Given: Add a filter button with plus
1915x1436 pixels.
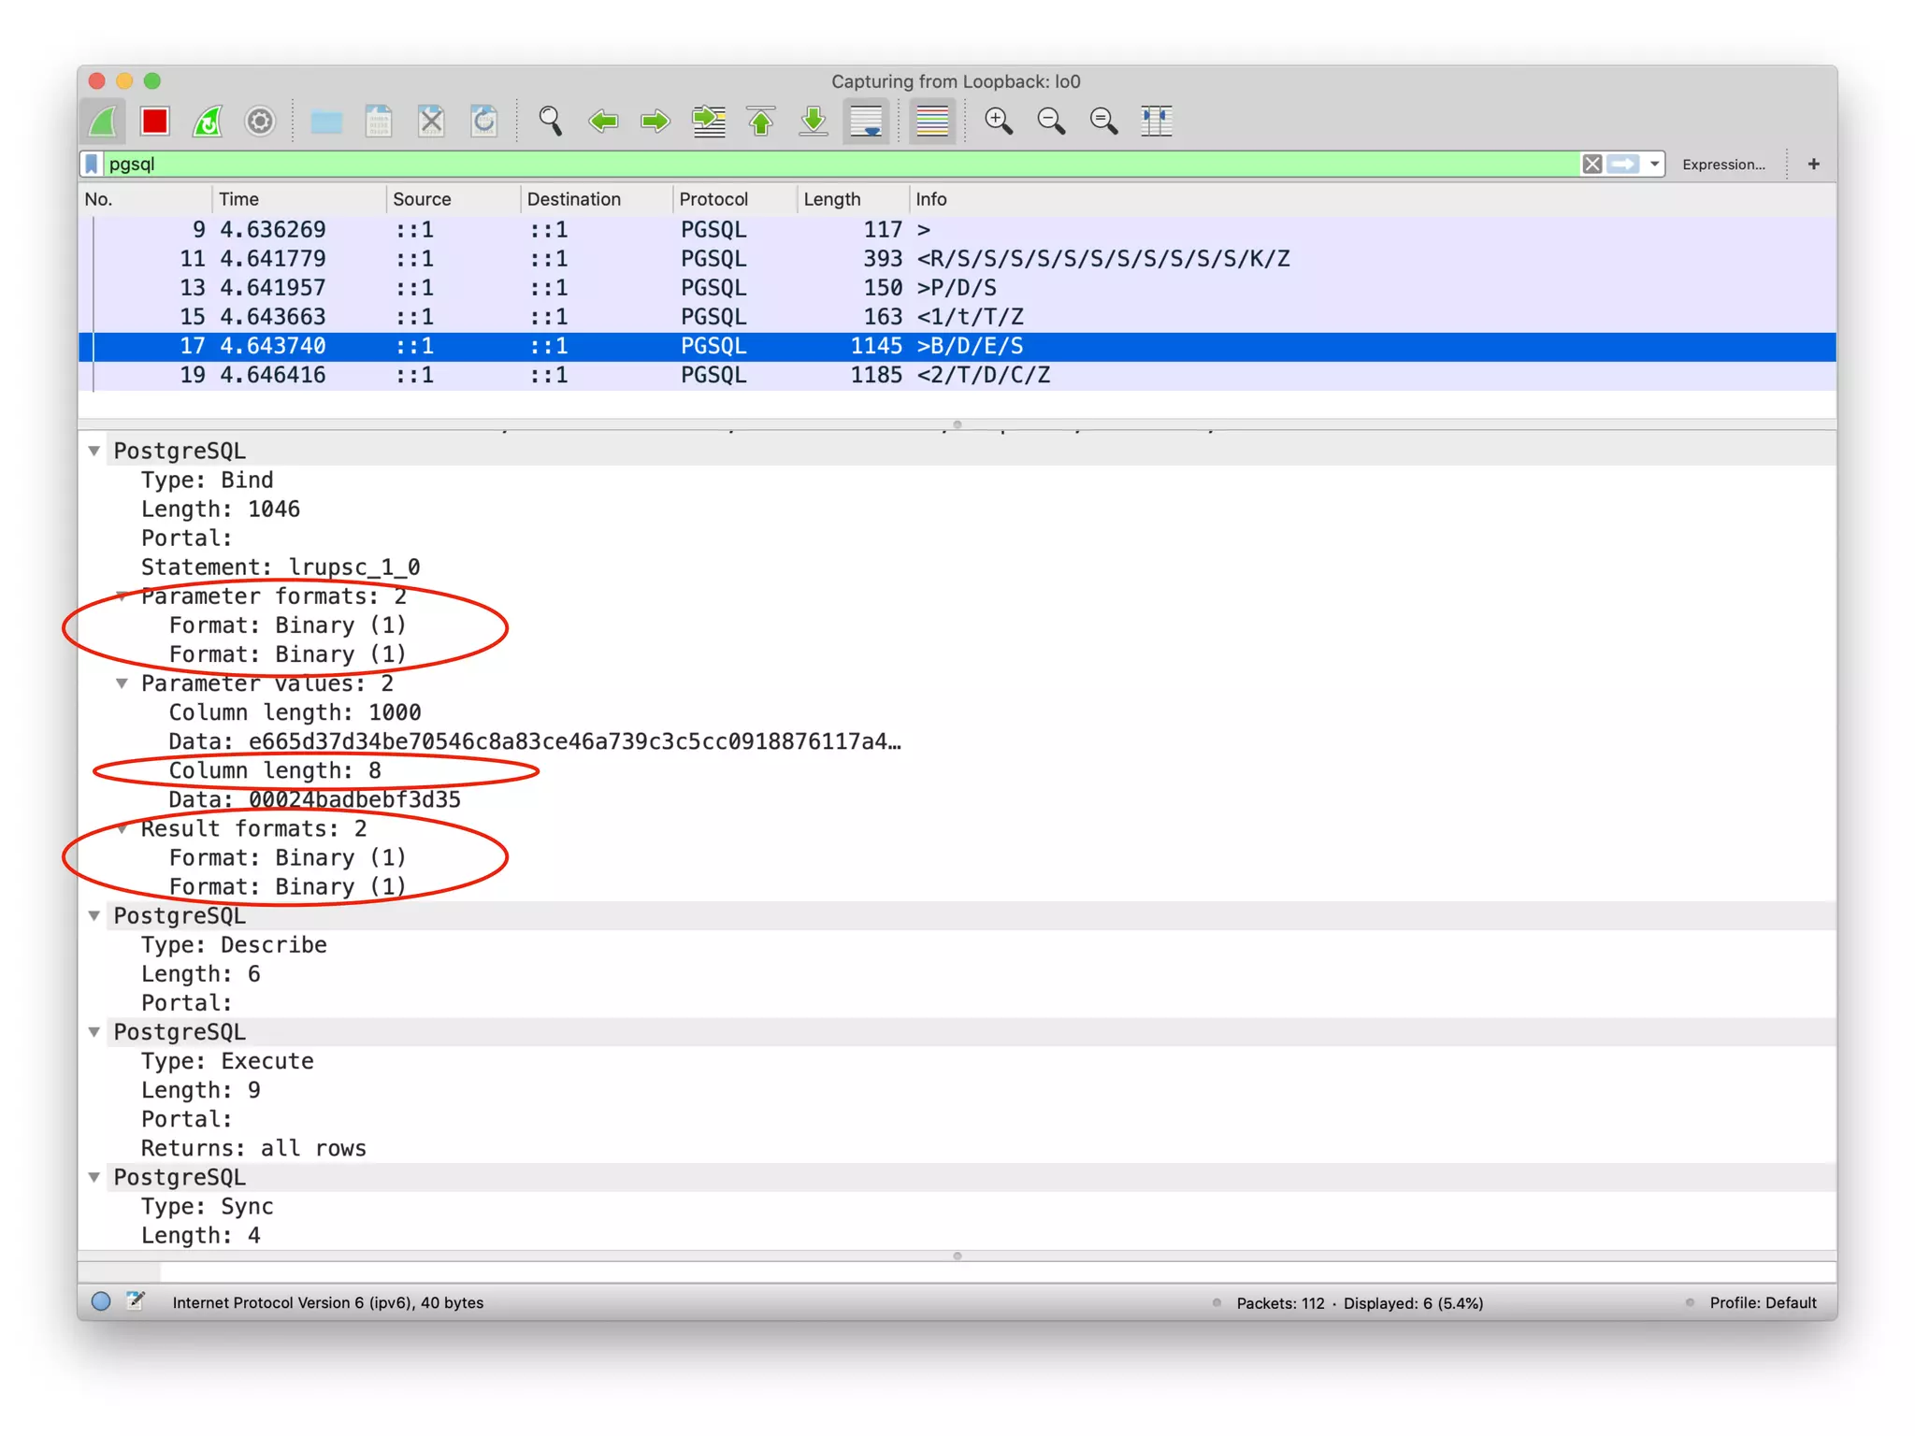Looking at the screenshot, I should tap(1813, 164).
